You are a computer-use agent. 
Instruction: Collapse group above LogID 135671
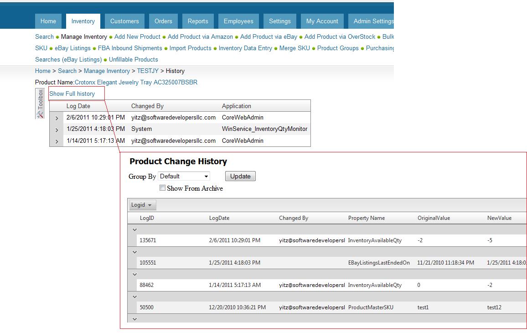point(135,230)
